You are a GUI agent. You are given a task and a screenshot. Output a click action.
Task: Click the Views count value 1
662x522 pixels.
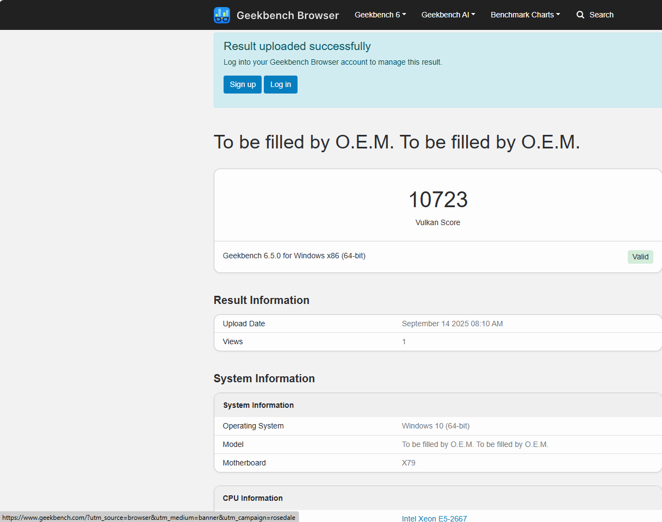[404, 341]
